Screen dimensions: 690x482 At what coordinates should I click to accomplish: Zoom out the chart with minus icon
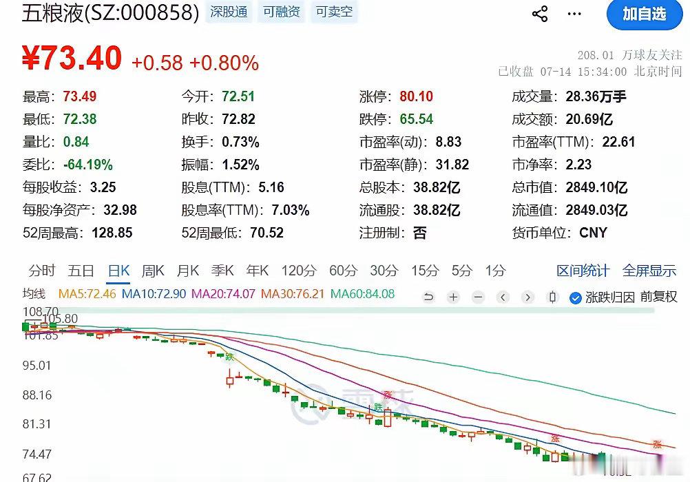click(x=478, y=297)
